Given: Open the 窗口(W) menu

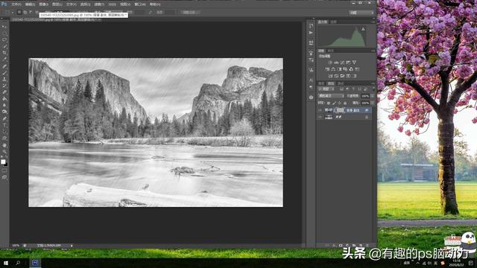Looking at the screenshot, I should (139, 4).
